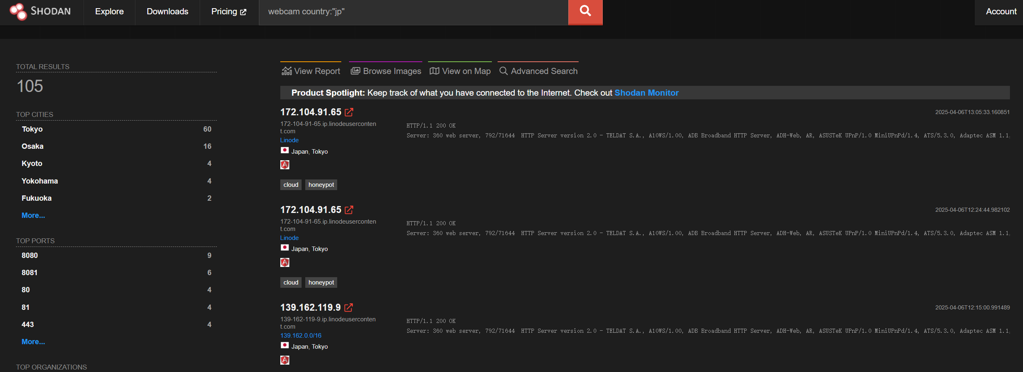This screenshot has height=372, width=1023.
Task: Open 139.162.0.0/16 network link
Action: pyautogui.click(x=301, y=336)
